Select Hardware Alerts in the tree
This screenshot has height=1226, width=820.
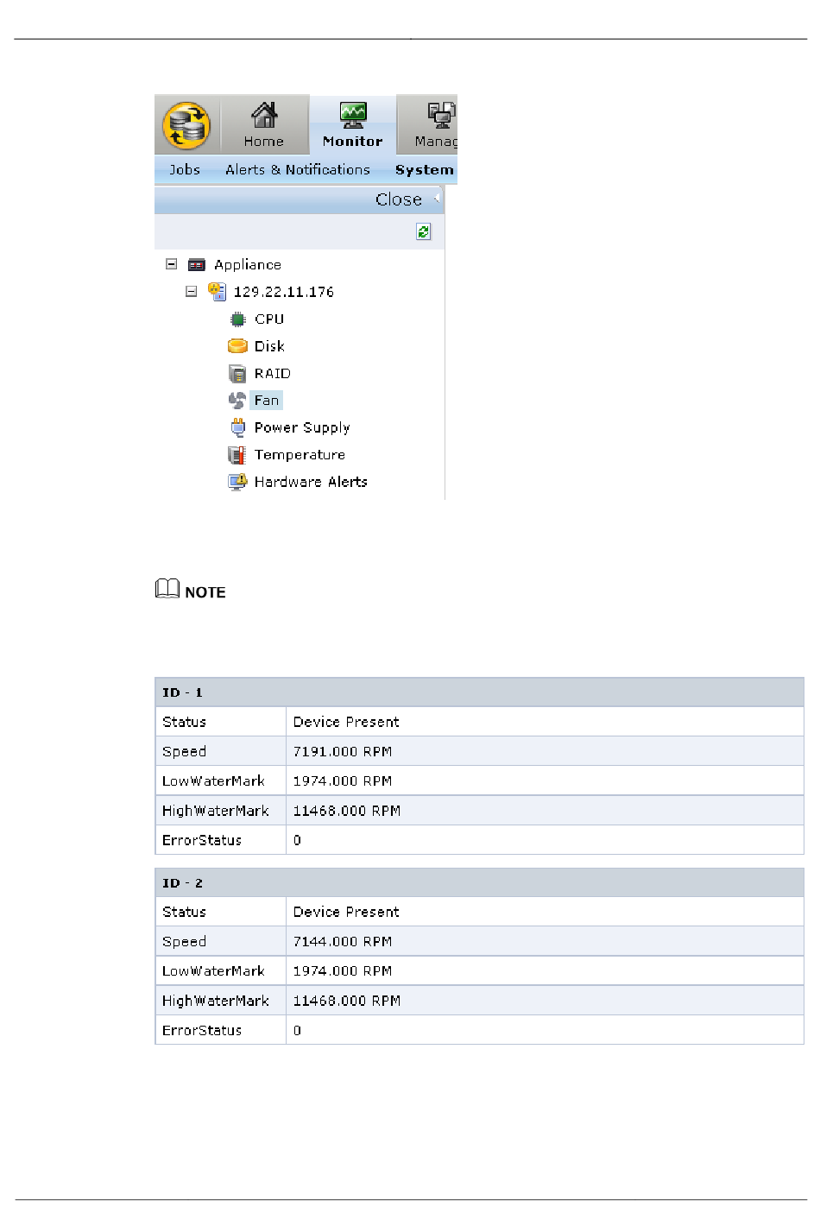click(311, 482)
